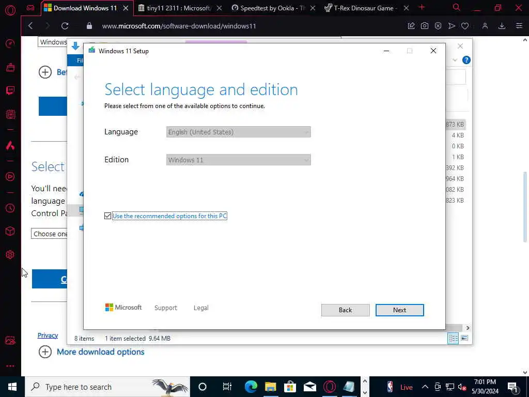The image size is (529, 397).
Task: Open browser downloads arrow icon
Action: click(502, 26)
